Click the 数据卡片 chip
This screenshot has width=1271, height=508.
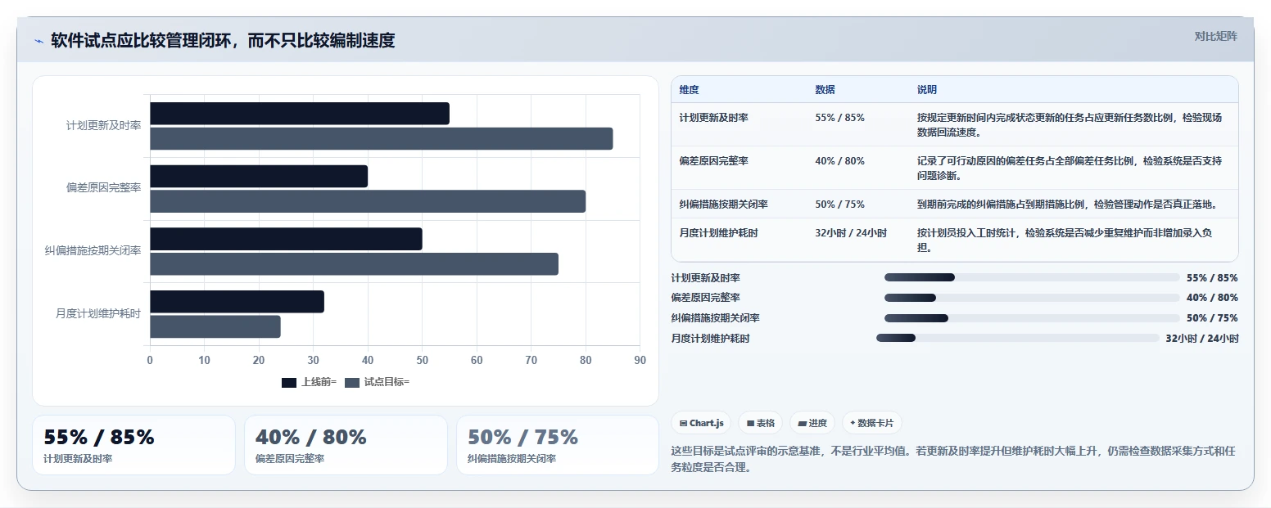871,423
